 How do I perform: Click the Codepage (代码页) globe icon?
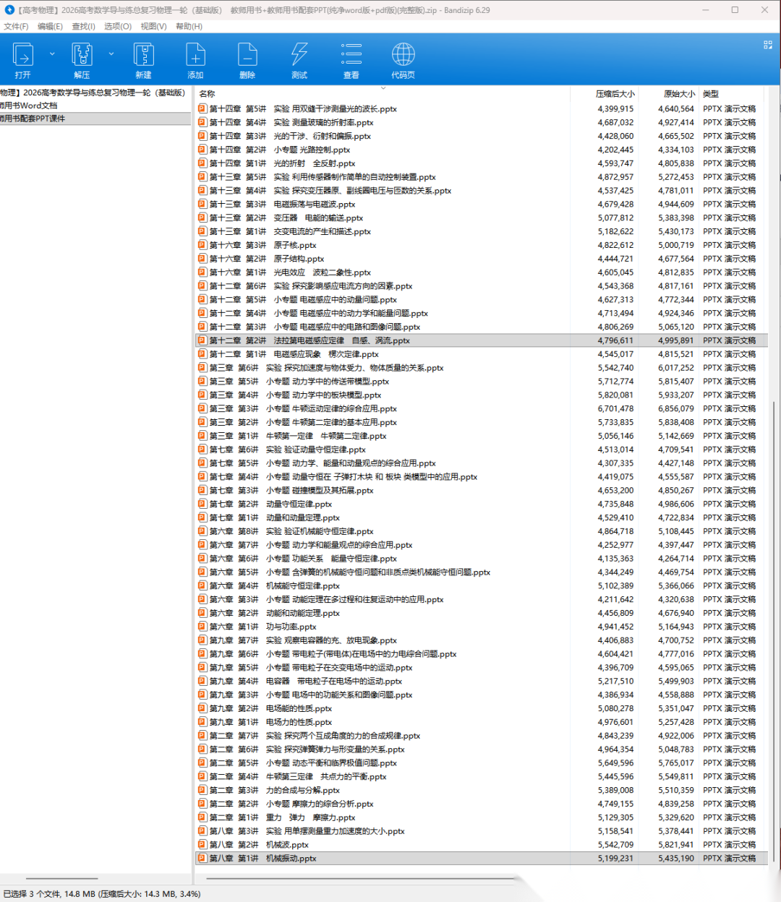pos(403,55)
